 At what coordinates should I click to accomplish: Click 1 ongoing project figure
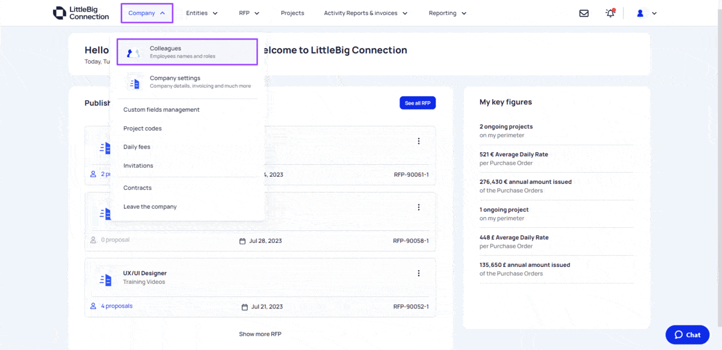504,209
